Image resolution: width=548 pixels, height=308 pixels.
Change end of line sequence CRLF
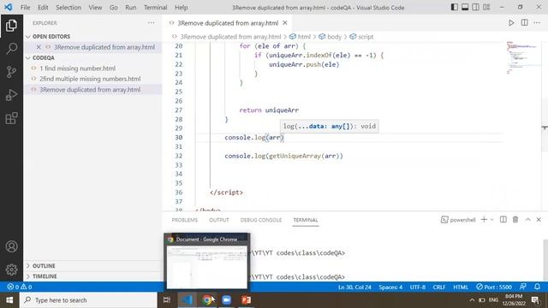pyautogui.click(x=439, y=287)
